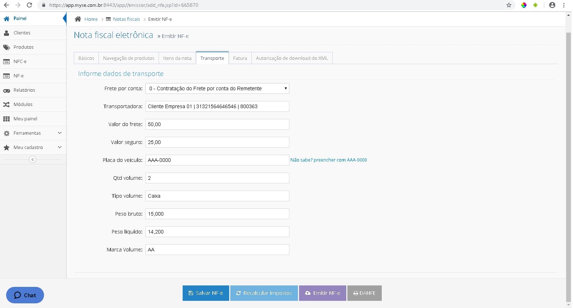Click the Transportadora input field
Image resolution: width=573 pixels, height=308 pixels.
(217, 106)
